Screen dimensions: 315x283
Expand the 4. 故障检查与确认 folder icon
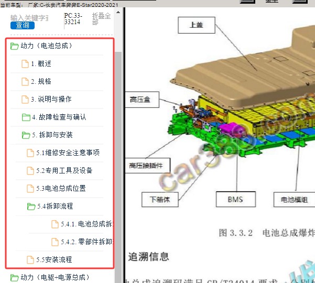pos(26,117)
